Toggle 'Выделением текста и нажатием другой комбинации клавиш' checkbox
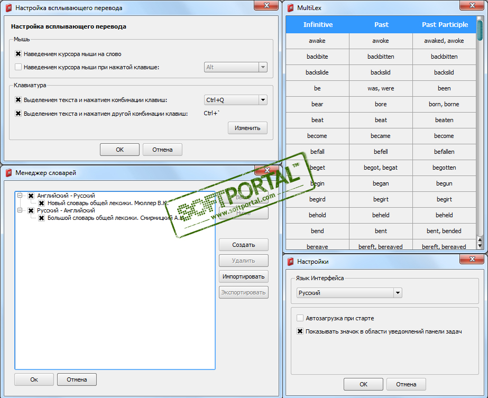 coord(19,114)
